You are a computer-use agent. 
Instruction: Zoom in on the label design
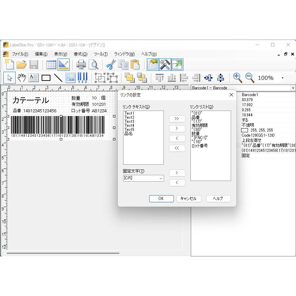[237, 78]
